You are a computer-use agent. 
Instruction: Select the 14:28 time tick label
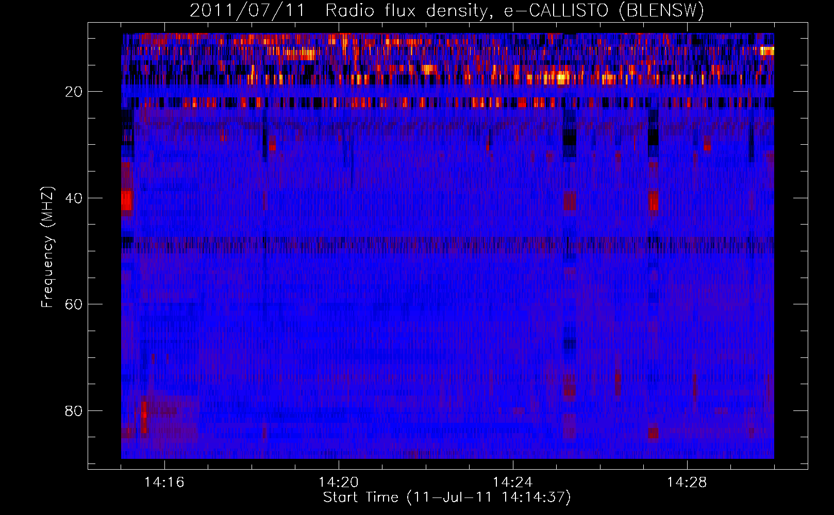[687, 482]
